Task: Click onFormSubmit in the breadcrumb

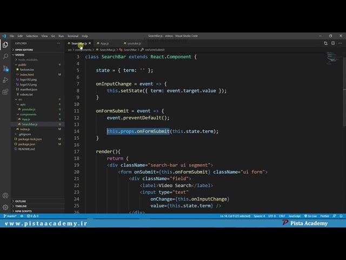Action: [155, 50]
